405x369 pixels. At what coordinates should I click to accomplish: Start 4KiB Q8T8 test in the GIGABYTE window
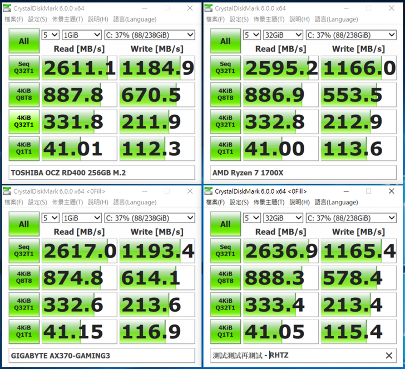(24, 278)
